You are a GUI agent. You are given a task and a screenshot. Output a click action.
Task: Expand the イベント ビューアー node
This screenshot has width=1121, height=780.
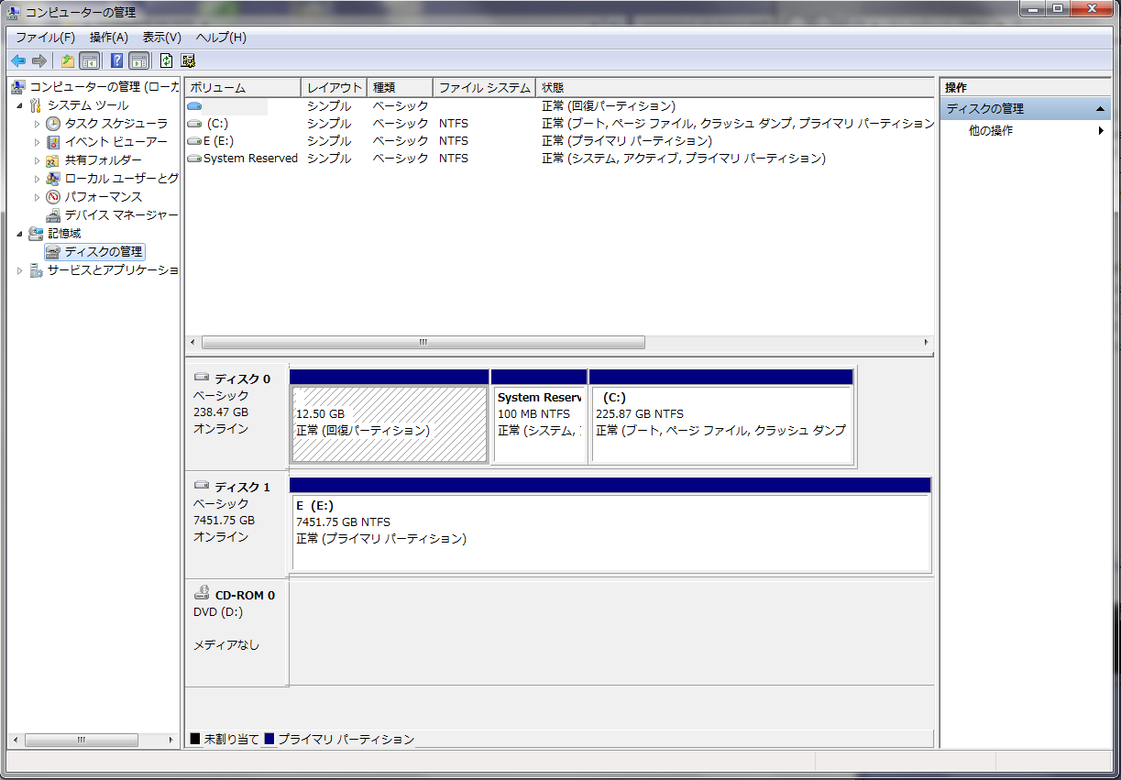pos(38,142)
